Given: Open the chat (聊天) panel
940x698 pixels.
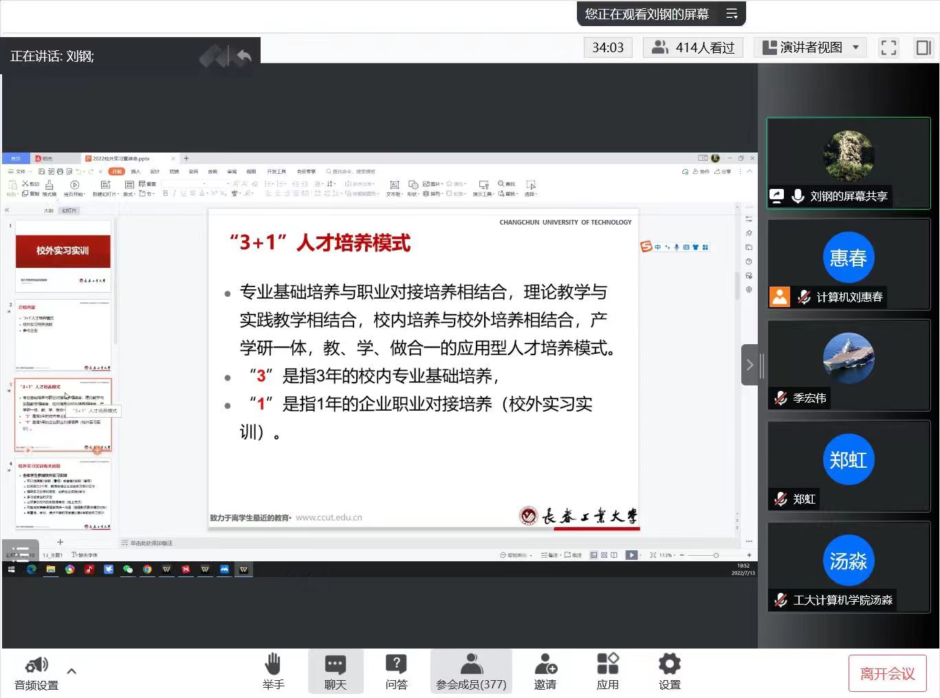Looking at the screenshot, I should point(335,671).
